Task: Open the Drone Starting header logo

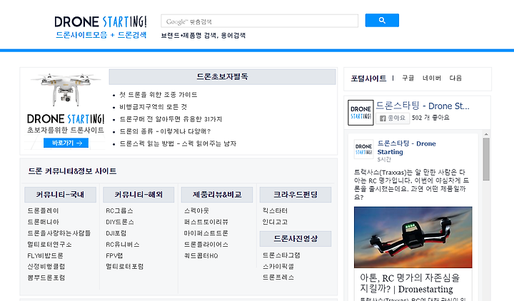Action: click(101, 27)
